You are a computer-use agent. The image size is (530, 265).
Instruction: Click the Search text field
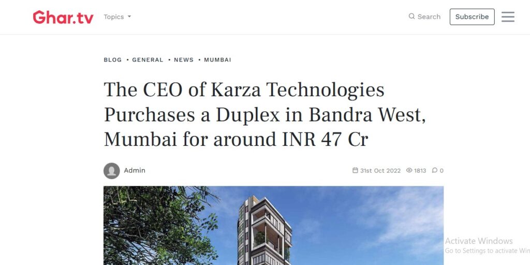click(x=429, y=17)
